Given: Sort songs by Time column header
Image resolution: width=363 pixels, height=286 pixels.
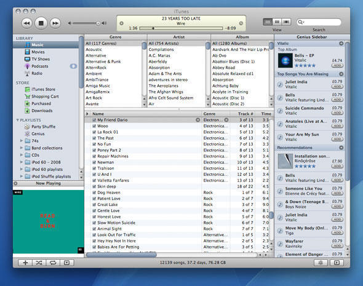Looking at the screenshot, I should (264, 114).
